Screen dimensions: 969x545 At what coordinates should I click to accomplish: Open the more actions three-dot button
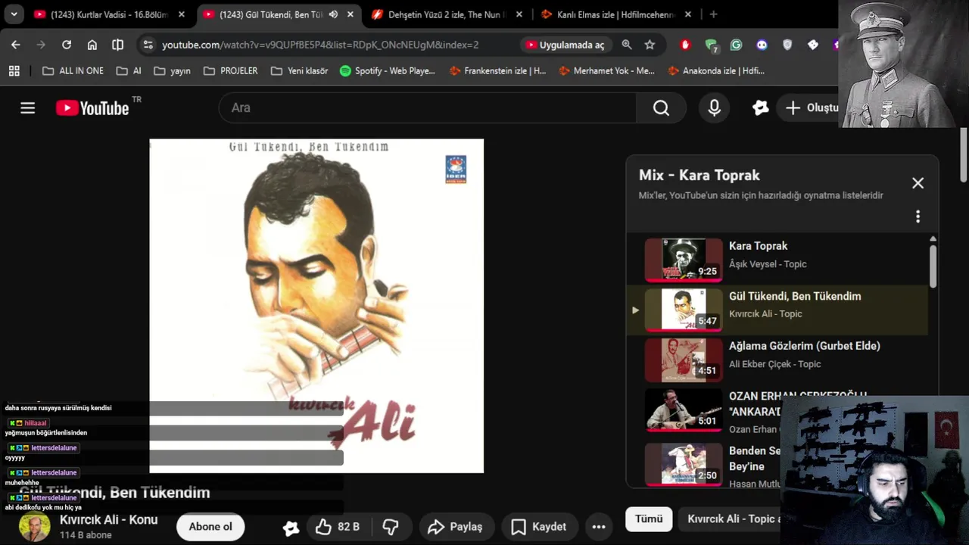tap(599, 527)
